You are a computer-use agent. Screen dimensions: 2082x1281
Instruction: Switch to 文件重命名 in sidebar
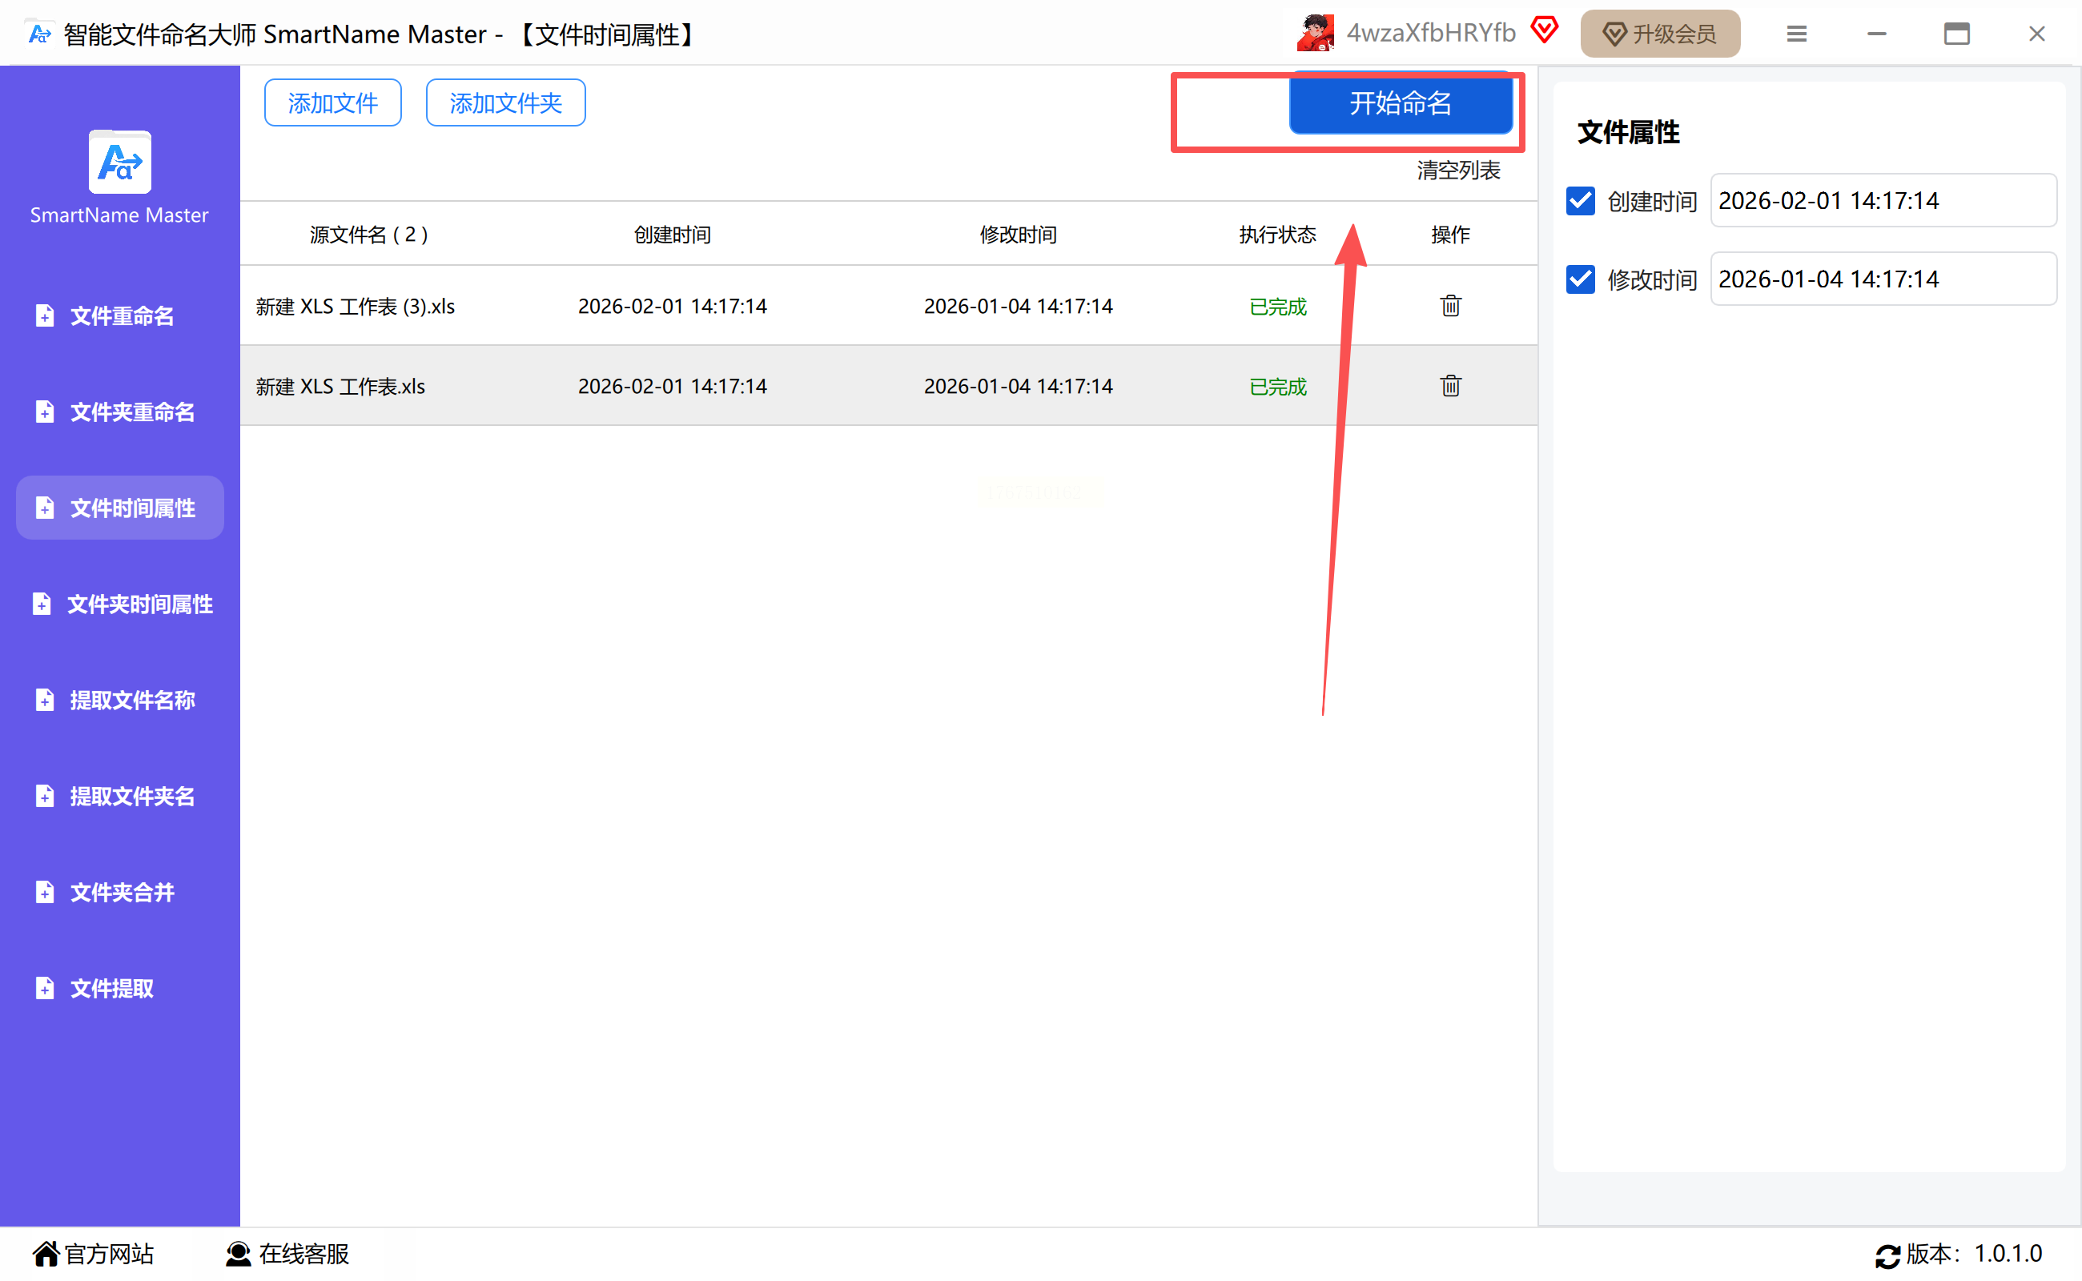click(120, 316)
